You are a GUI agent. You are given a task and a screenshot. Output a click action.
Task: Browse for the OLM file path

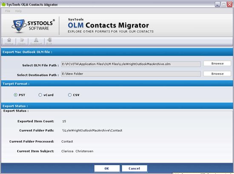(217, 64)
